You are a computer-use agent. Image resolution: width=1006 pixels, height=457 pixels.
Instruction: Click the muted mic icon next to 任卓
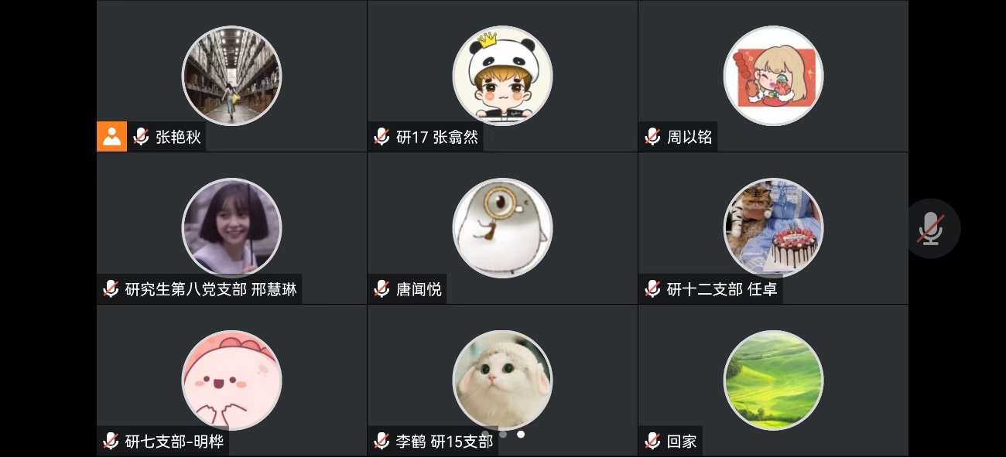point(652,289)
